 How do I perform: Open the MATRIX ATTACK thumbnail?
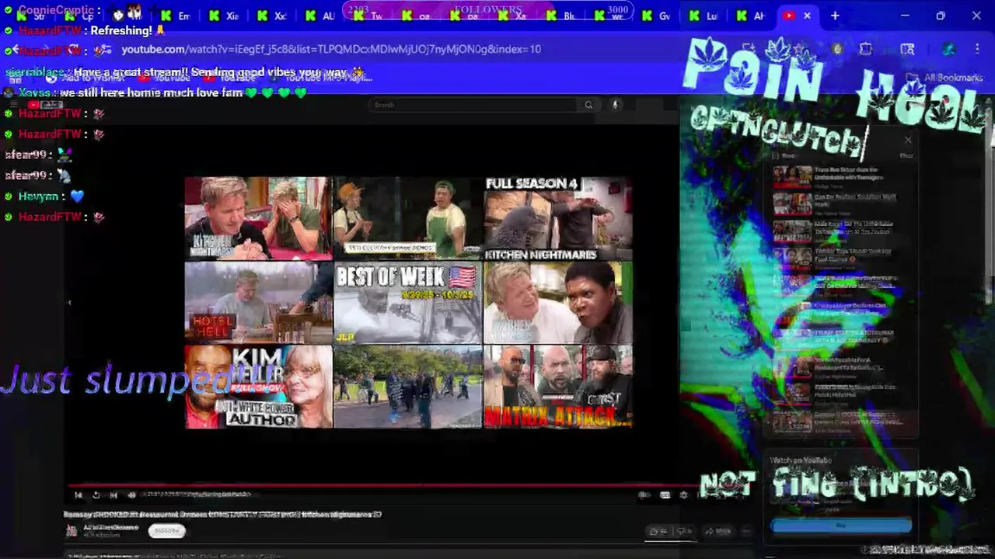[x=558, y=387]
